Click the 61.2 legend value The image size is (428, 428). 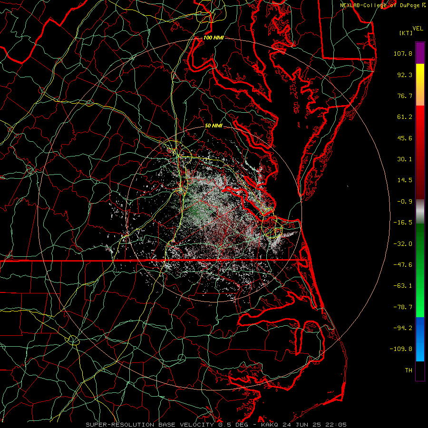(405, 117)
